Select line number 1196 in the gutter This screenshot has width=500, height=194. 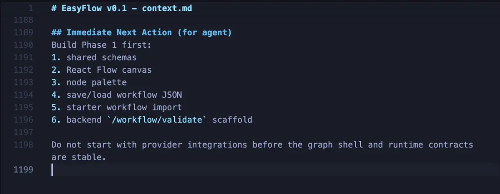(x=23, y=120)
